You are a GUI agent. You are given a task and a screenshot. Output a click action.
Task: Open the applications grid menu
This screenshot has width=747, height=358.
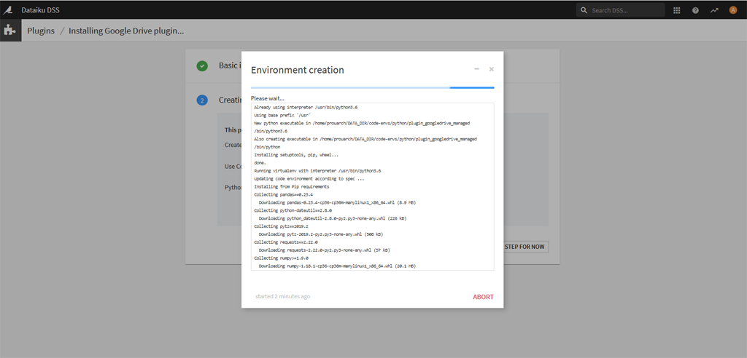pos(676,10)
